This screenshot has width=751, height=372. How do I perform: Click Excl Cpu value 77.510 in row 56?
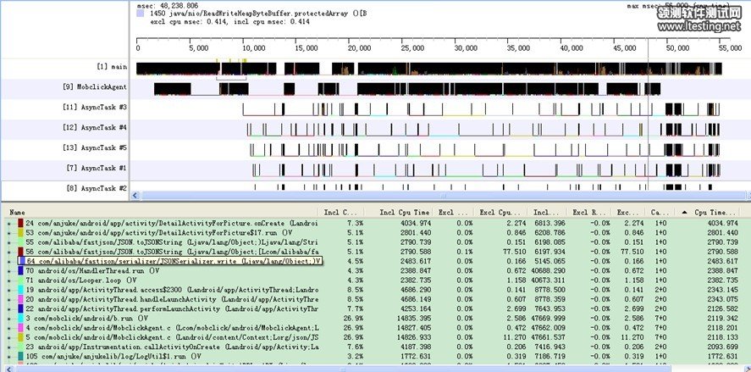pos(516,252)
